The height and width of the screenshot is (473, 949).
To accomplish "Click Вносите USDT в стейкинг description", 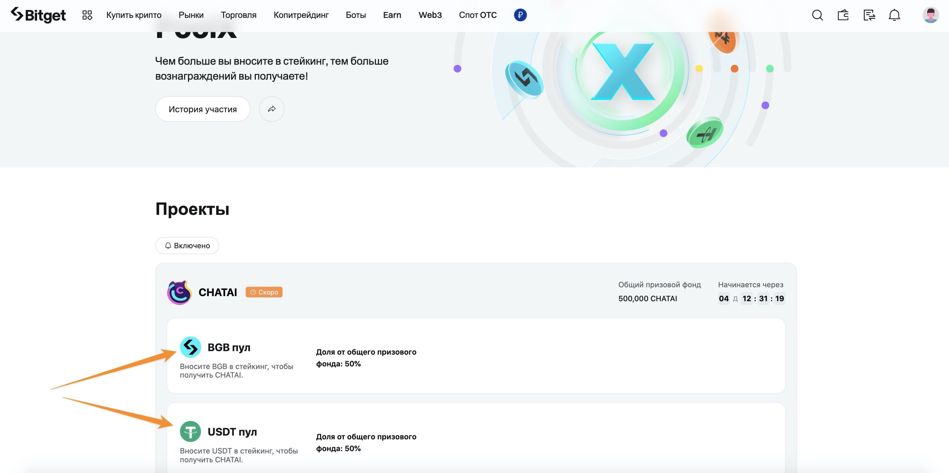I will (239, 455).
